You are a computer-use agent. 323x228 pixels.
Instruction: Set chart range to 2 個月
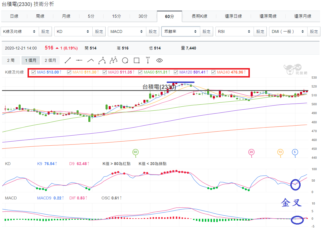(50, 60)
